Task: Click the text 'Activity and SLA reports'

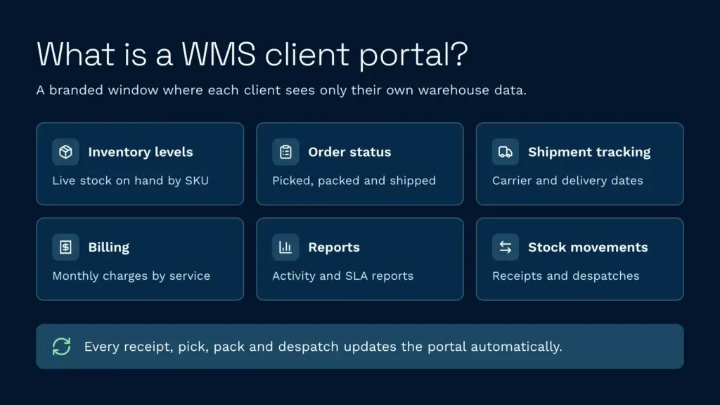Action: 343,276
